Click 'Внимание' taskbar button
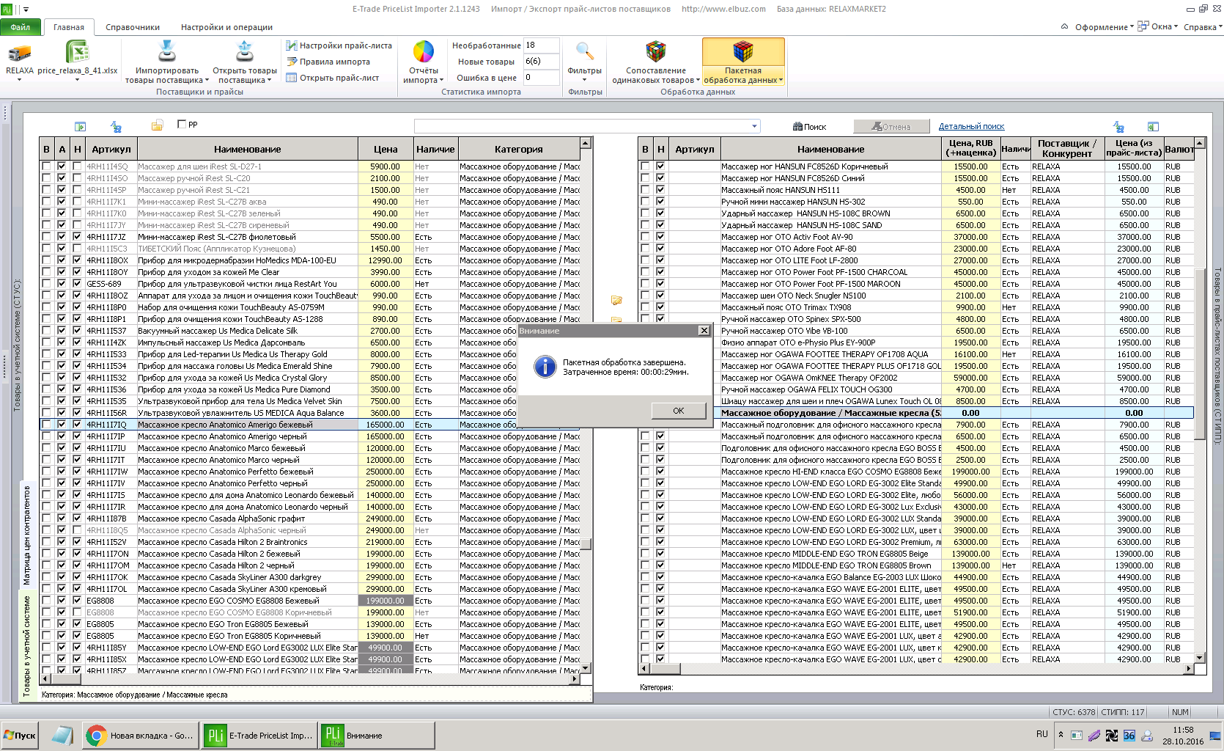 tap(377, 736)
